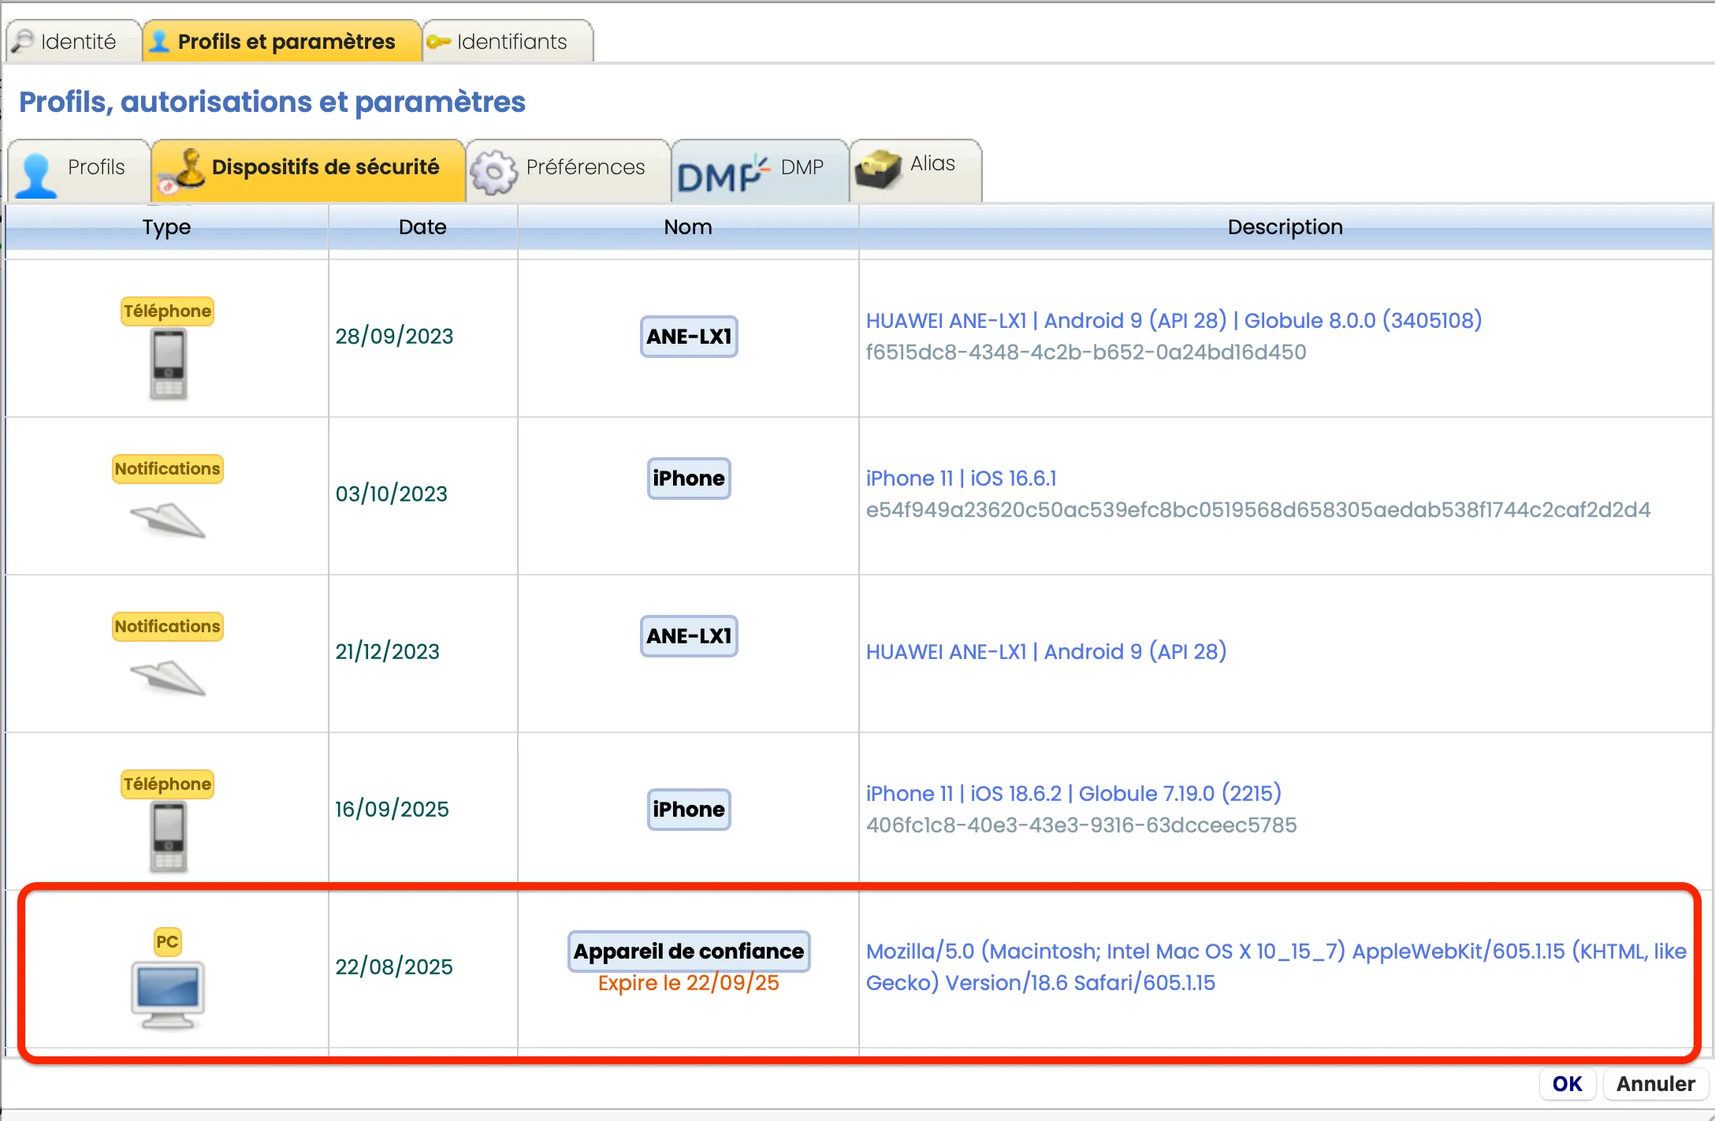Viewport: 1715px width, 1121px height.
Task: Click the magnifier icon on Identité tab
Action: [23, 41]
